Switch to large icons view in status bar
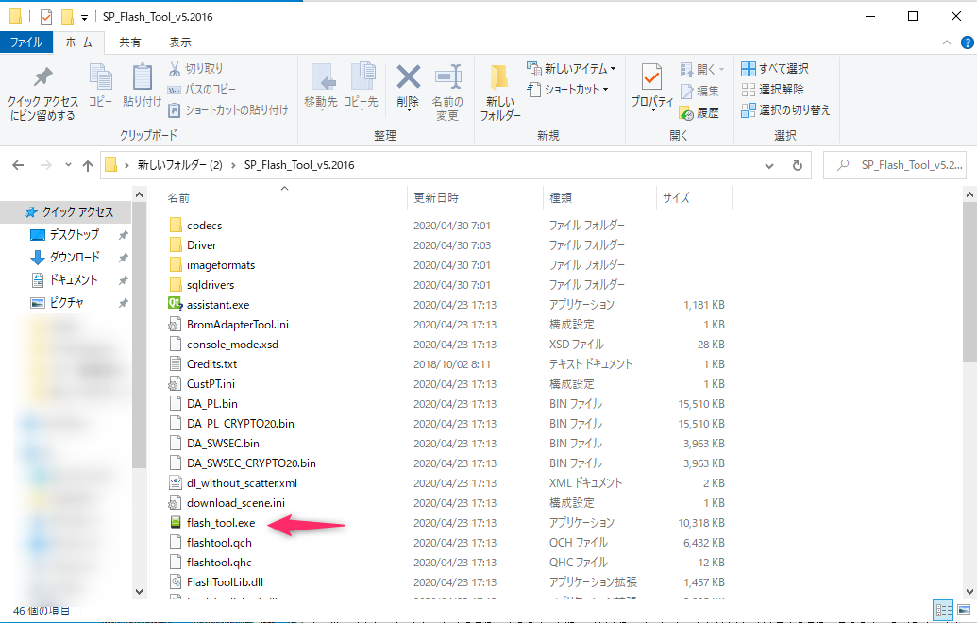 point(964,611)
